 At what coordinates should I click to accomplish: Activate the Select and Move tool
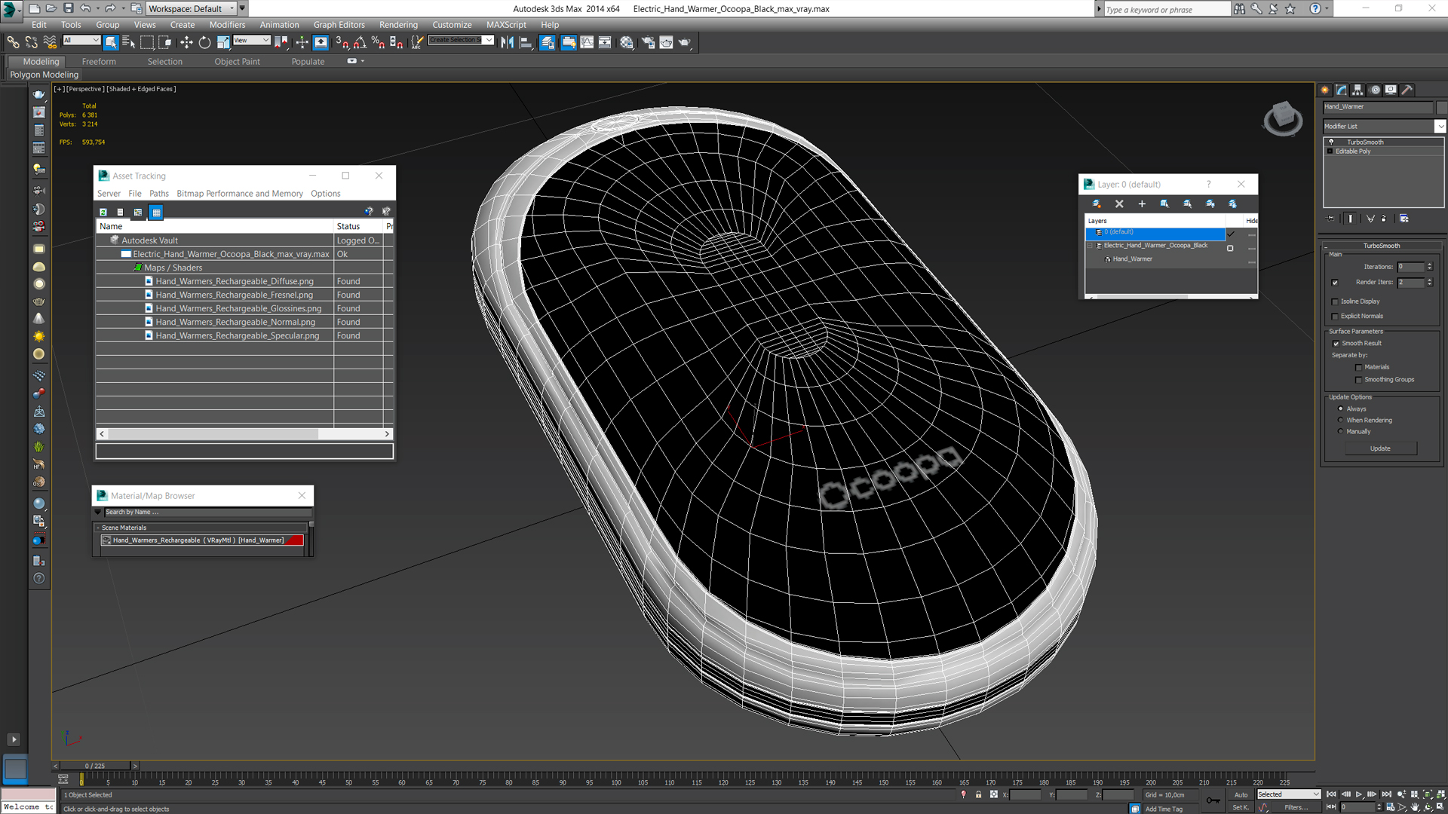pyautogui.click(x=186, y=42)
